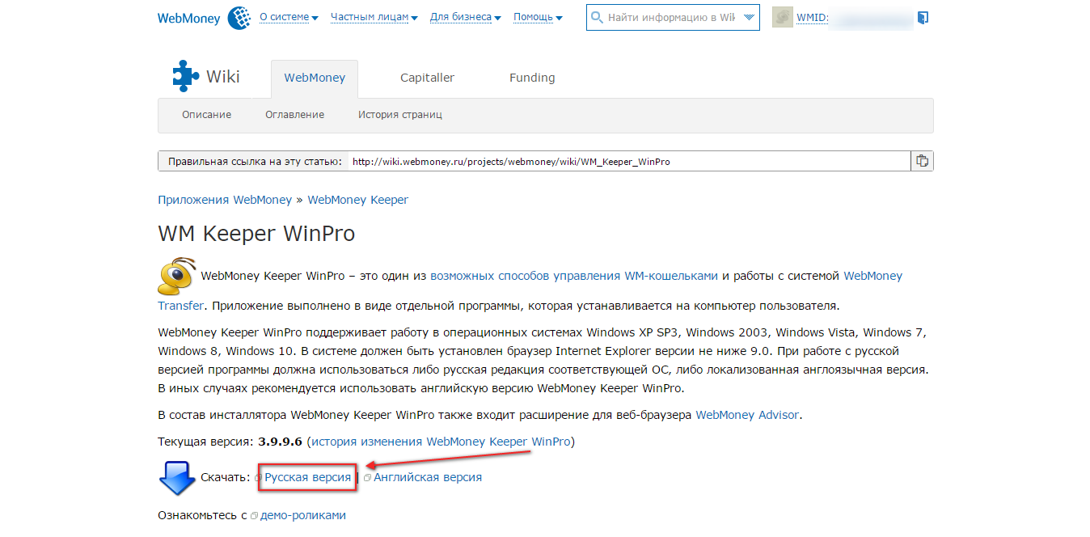Copy article link with clipboard icon
Screen dimensions: 1090x537
pyautogui.click(x=922, y=161)
